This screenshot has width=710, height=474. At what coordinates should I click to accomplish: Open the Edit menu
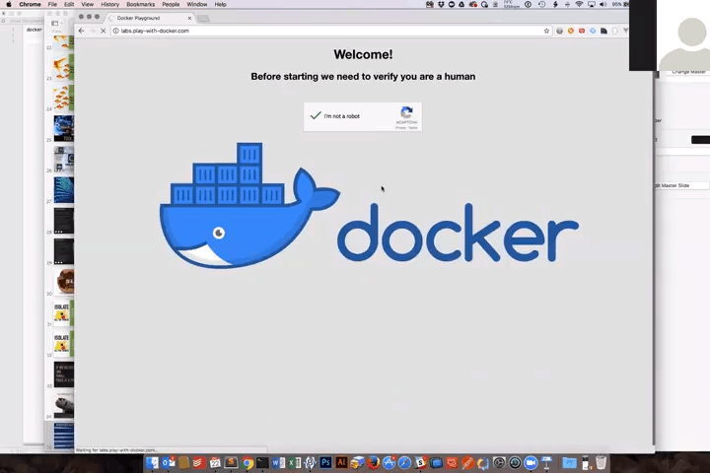click(69, 4)
